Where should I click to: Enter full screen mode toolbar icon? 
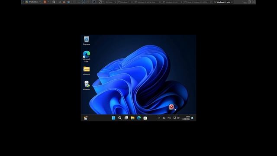84,2
